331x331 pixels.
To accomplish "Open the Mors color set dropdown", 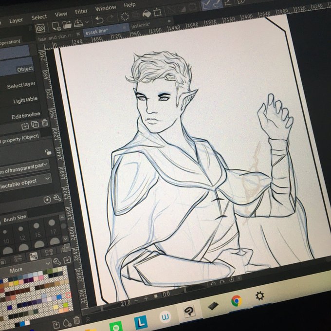I will (x=26, y=268).
